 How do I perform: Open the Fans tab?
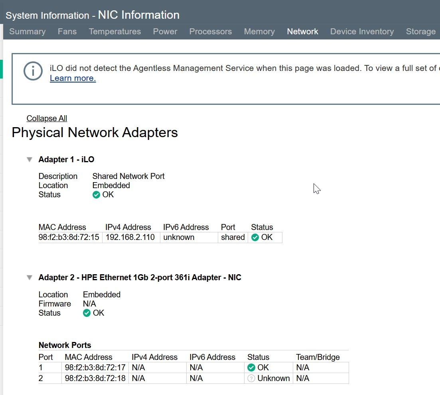(x=67, y=31)
